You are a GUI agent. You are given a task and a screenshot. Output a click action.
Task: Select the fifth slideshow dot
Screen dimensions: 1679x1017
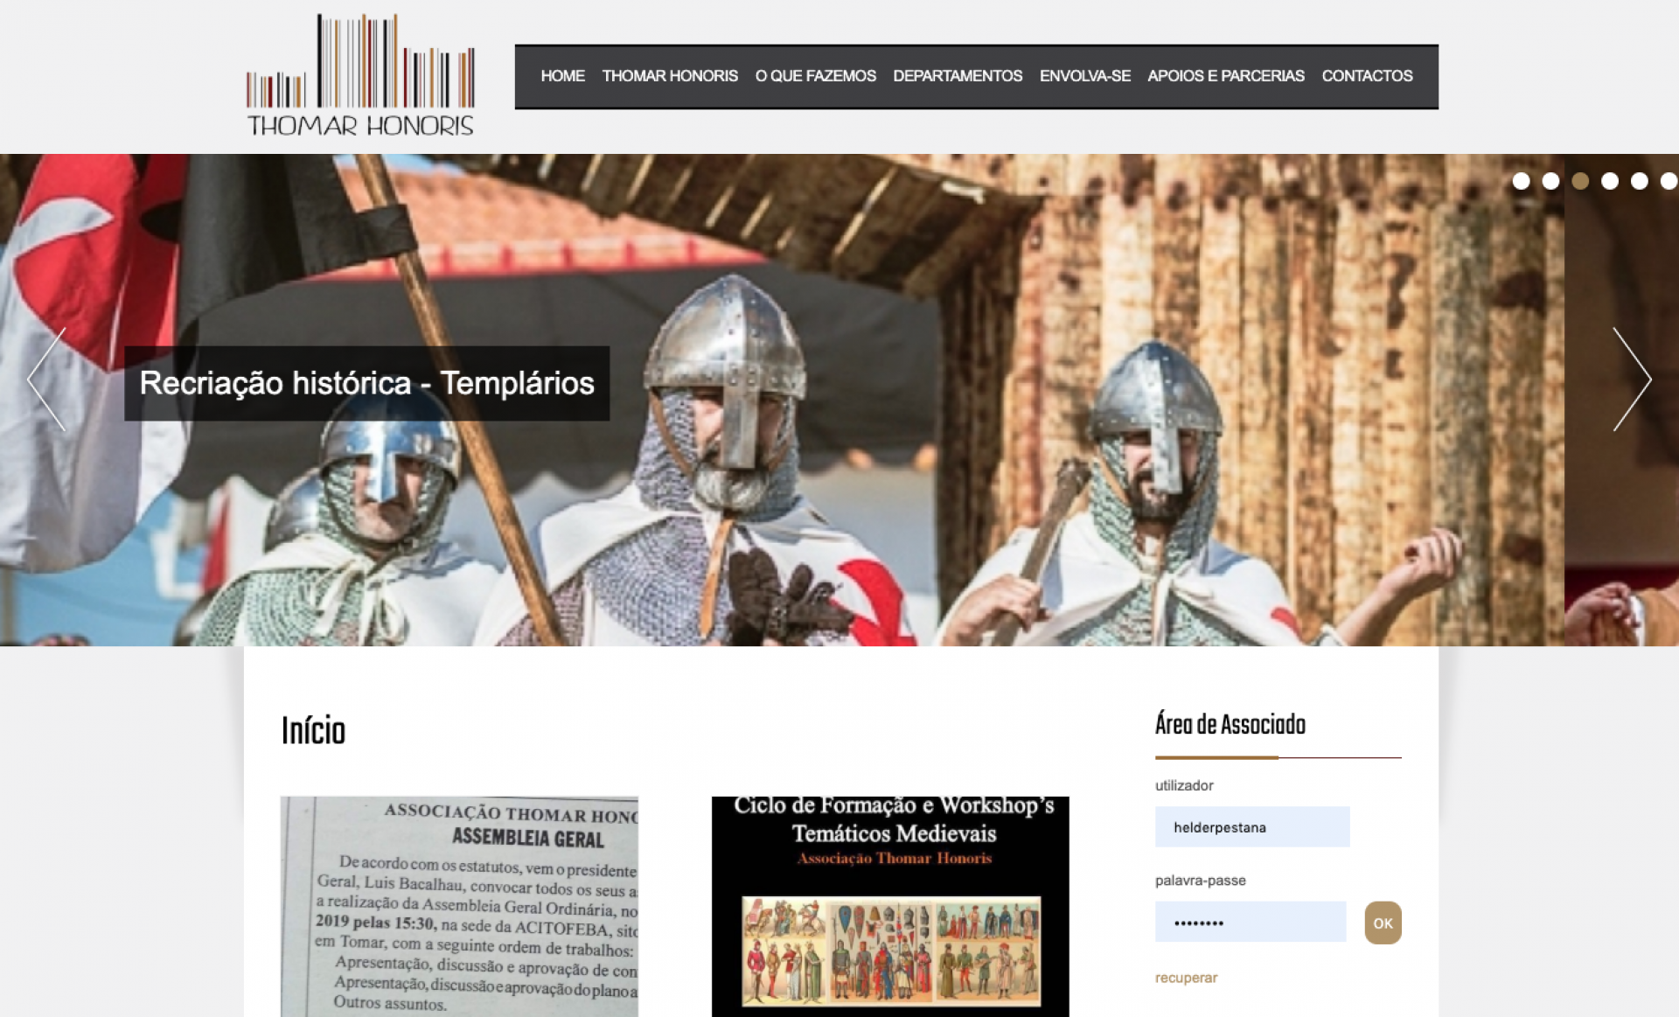pyautogui.click(x=1640, y=181)
